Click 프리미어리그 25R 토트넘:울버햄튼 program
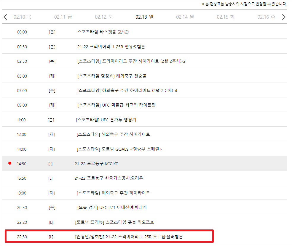 129,237
